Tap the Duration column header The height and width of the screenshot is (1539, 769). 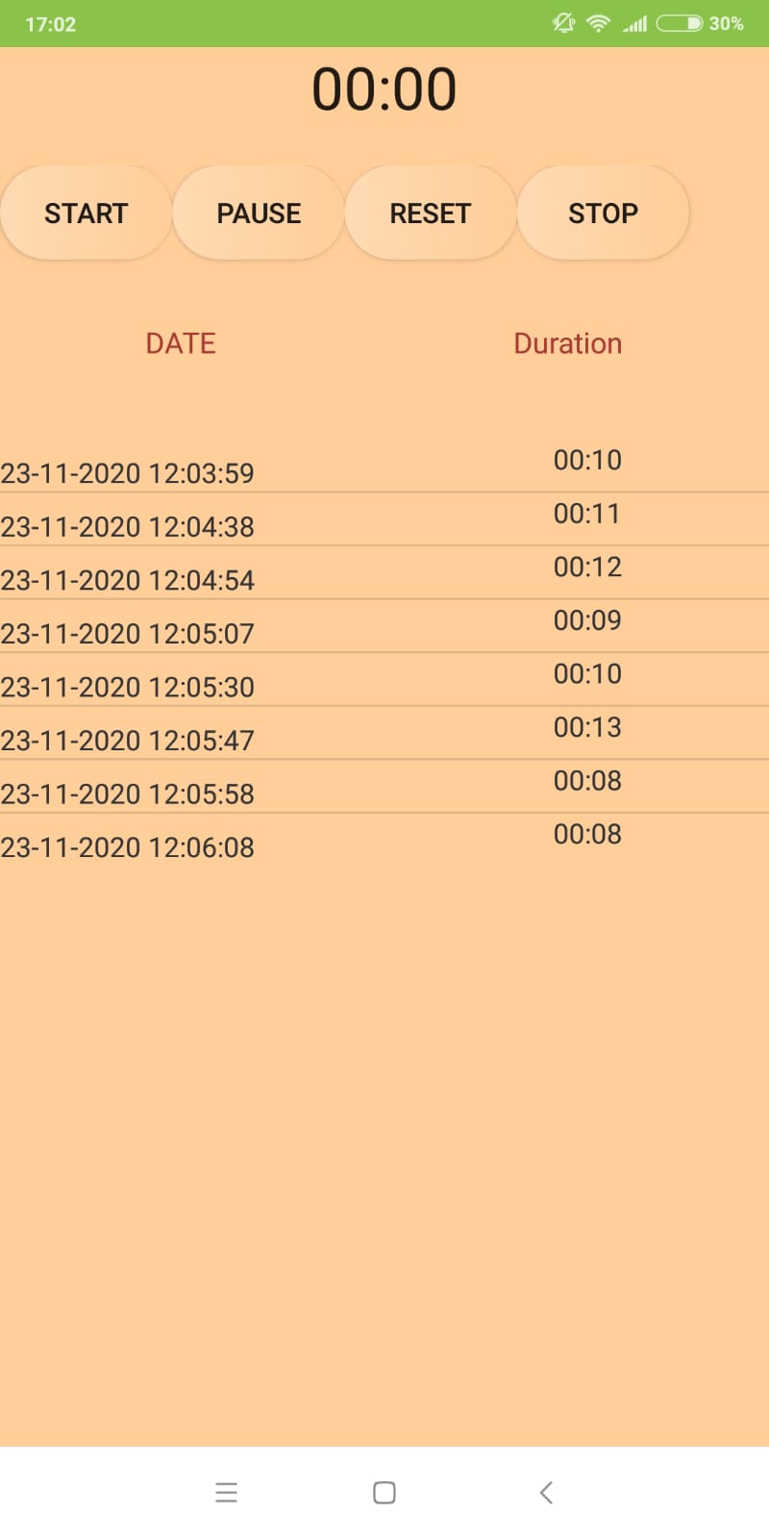[x=568, y=343]
